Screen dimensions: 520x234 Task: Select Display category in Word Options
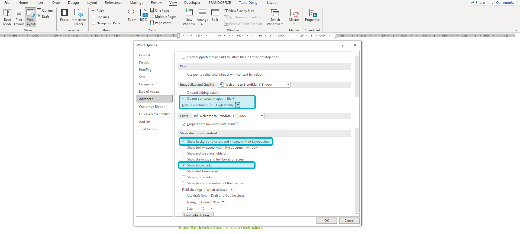coord(154,62)
